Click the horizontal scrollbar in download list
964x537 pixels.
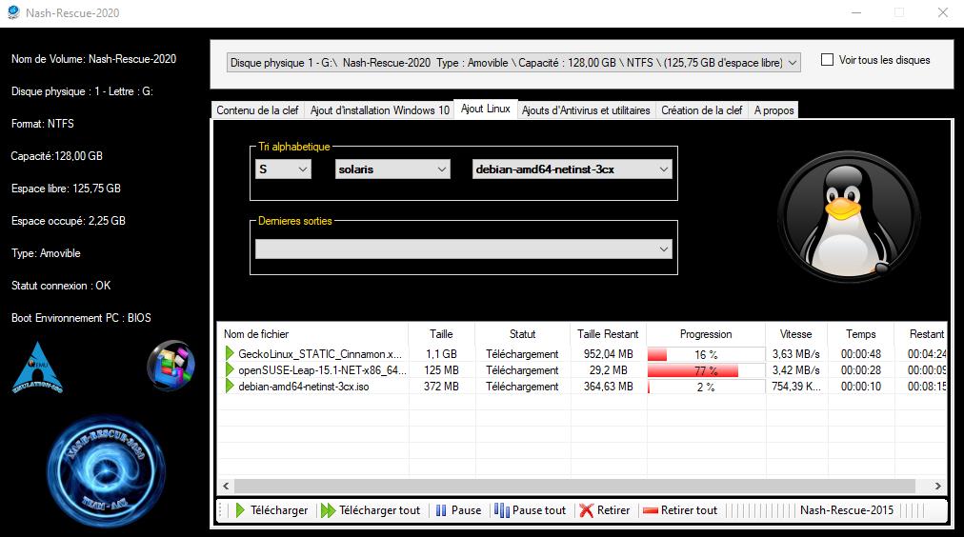coord(574,486)
